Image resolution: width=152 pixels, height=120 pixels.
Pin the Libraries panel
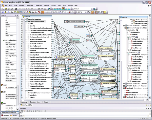coord(16,15)
